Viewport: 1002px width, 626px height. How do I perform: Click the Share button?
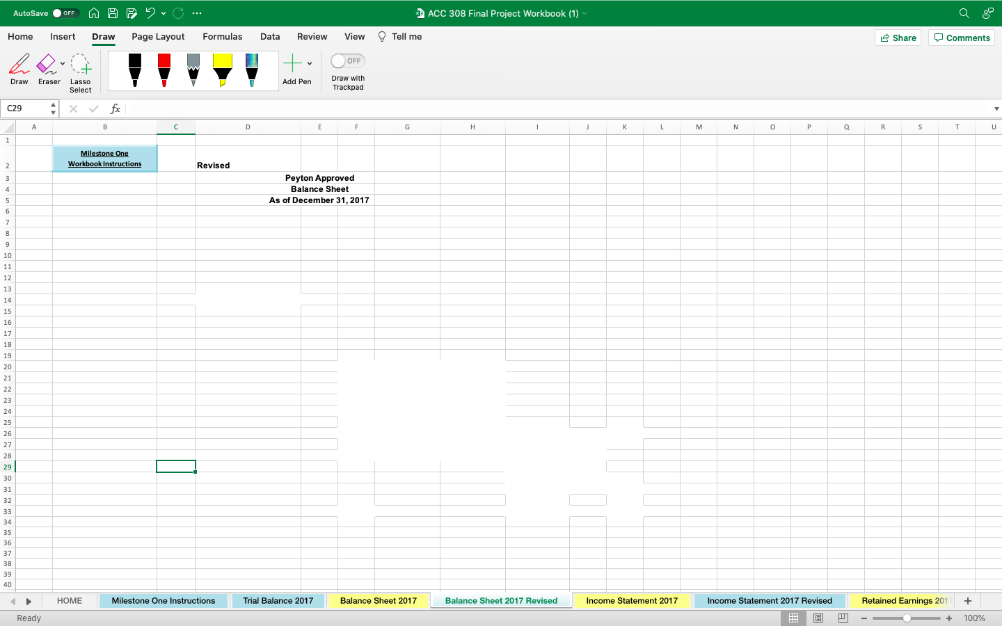pyautogui.click(x=898, y=38)
